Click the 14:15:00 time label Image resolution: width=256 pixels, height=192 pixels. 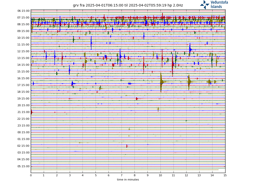tap(23, 65)
